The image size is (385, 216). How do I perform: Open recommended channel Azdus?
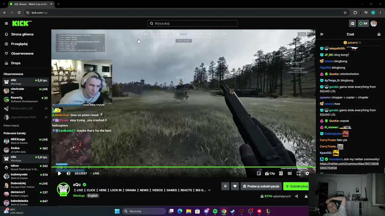click(x=26, y=150)
